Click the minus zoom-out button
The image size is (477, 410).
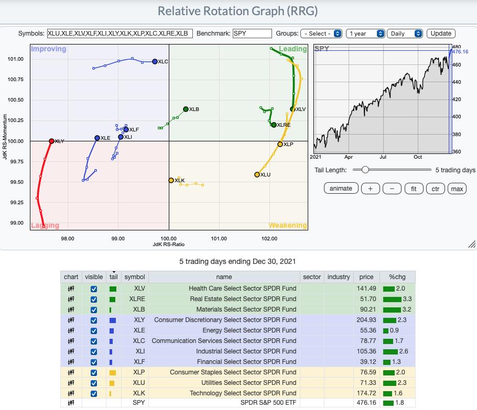392,189
